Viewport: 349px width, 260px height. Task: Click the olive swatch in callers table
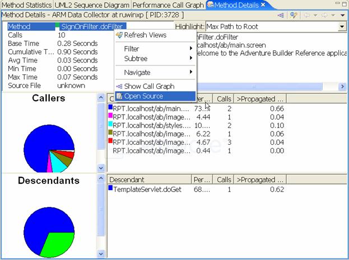[110, 132]
